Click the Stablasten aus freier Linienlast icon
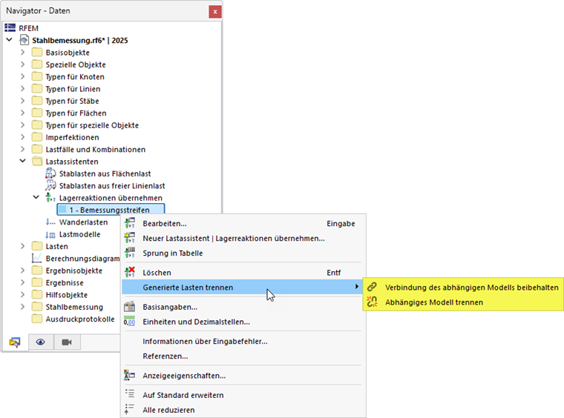 click(50, 186)
